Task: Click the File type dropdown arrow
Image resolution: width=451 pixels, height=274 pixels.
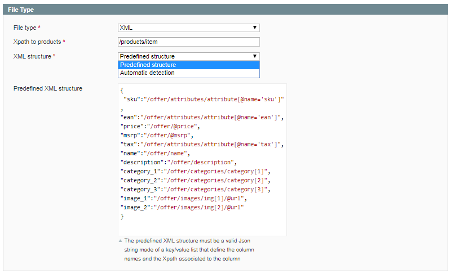Action: (255, 28)
